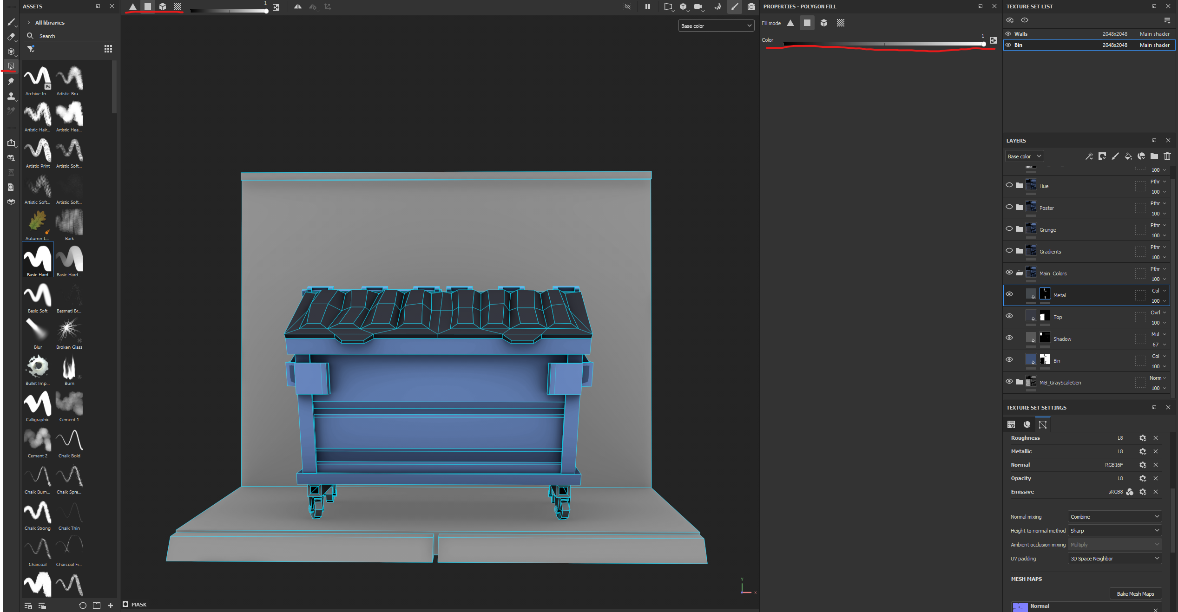Viewport: 1178px width, 612px height.
Task: Toggle visibility of Walls texture set
Action: pos(1008,34)
